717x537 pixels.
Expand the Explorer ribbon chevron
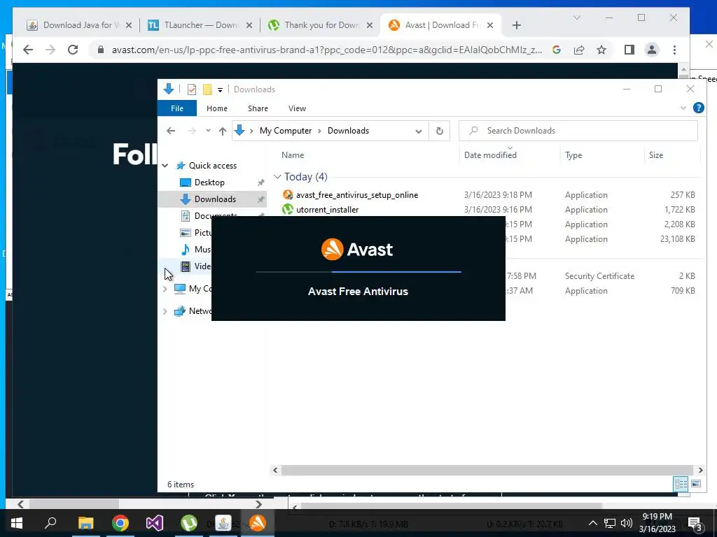coord(683,108)
